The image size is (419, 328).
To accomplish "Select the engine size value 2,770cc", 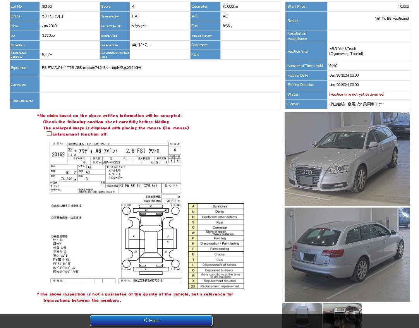I will [x=48, y=35].
